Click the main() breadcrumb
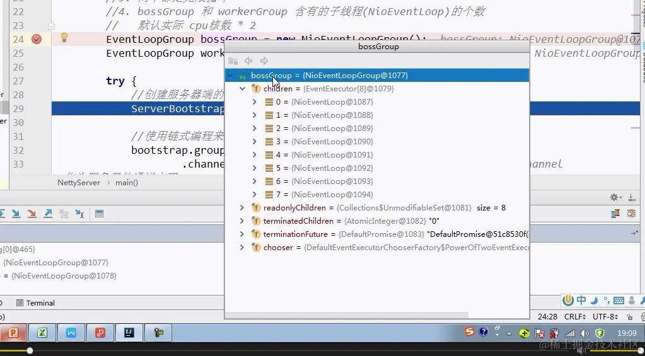645x356 pixels. coord(126,183)
